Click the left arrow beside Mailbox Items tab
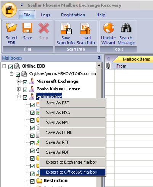153x187 pixels. pyautogui.click(x=108, y=59)
